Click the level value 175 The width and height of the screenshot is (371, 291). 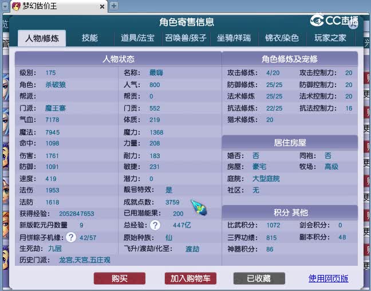(x=50, y=73)
